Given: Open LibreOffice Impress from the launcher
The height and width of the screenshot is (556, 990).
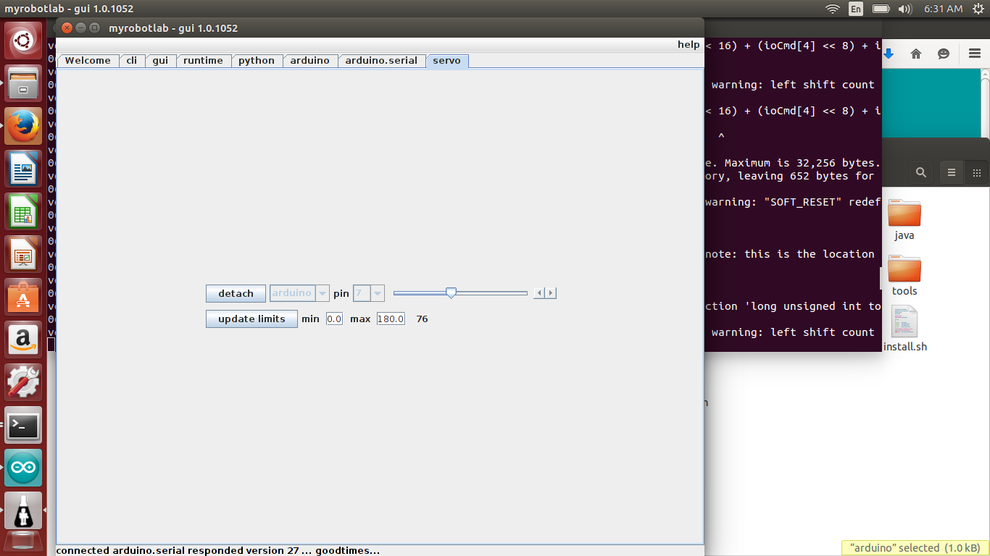Looking at the screenshot, I should click(x=24, y=254).
